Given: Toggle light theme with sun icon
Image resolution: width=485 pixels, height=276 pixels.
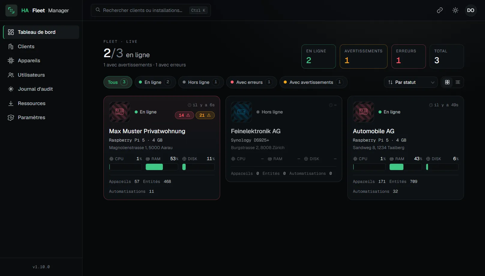Looking at the screenshot, I should point(455,10).
